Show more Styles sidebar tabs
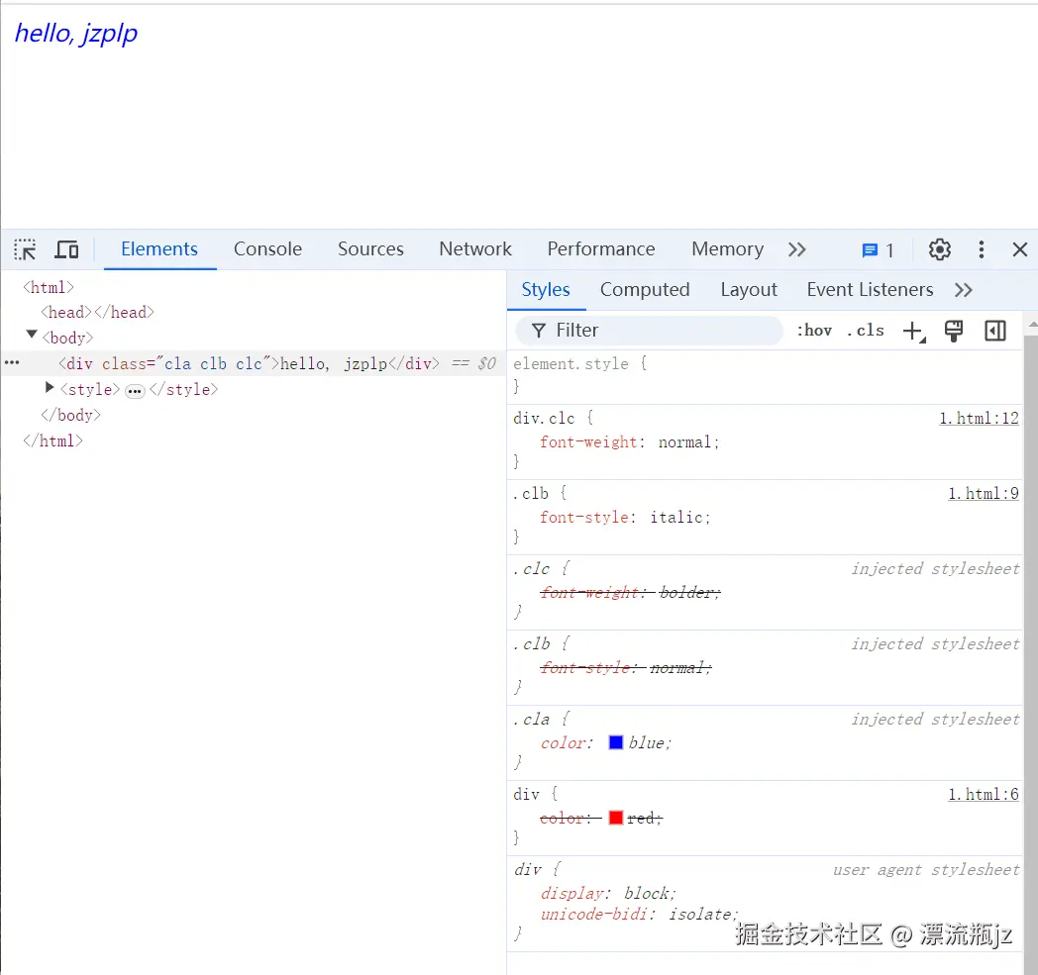This screenshot has width=1038, height=975. [964, 290]
